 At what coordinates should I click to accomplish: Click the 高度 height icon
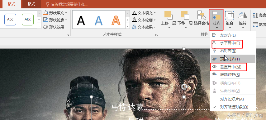(255, 15)
